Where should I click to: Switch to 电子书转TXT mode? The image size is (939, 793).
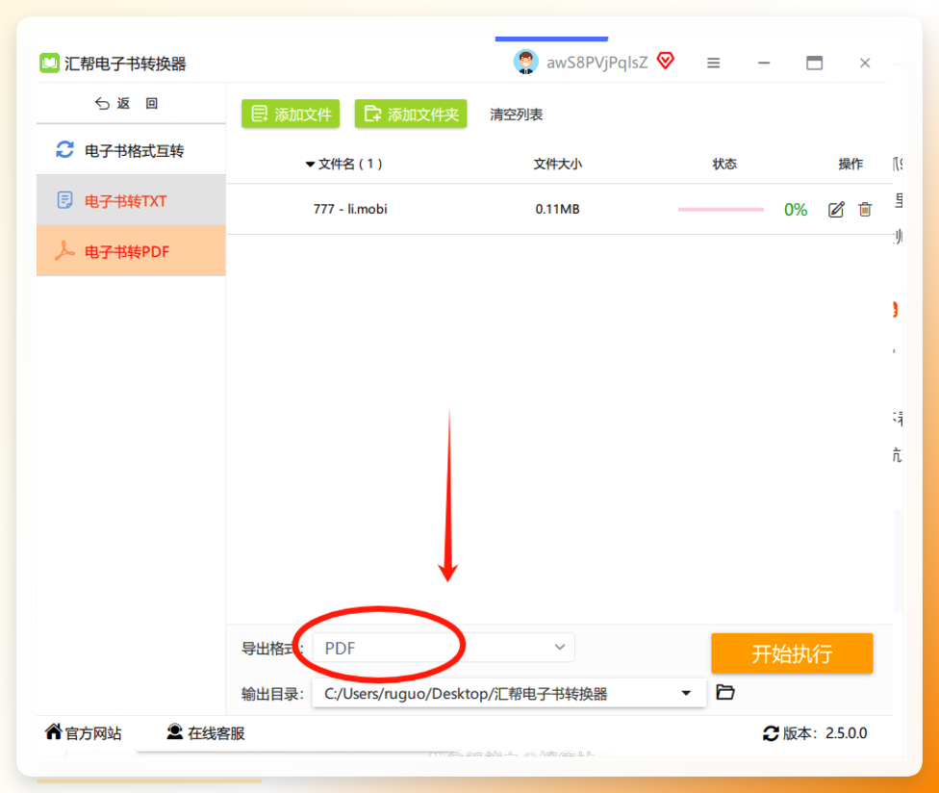(131, 200)
